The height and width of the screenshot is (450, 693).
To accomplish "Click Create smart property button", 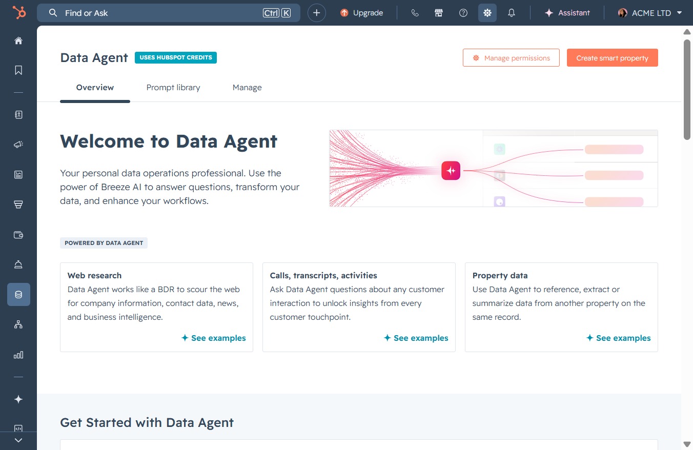I will [612, 58].
